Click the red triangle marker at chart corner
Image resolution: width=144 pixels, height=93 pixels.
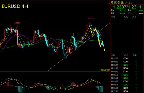tap(110, 4)
